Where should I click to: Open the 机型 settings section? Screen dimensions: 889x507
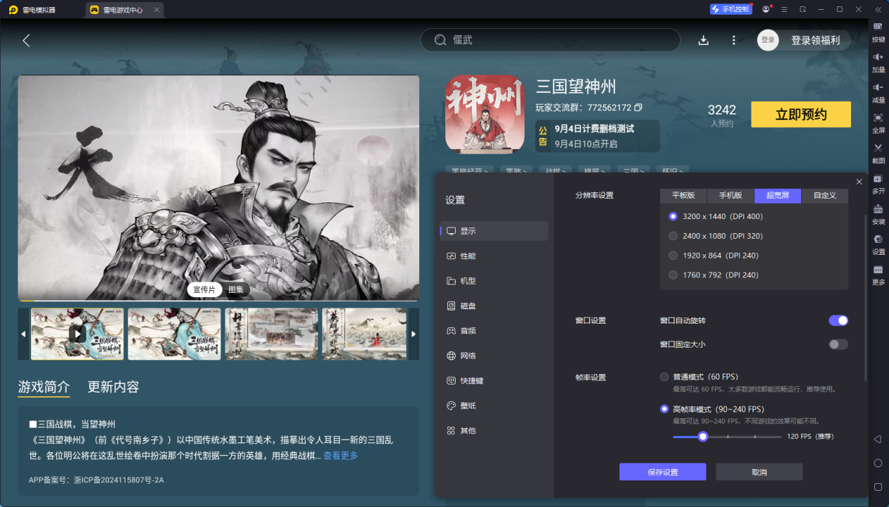(x=494, y=281)
